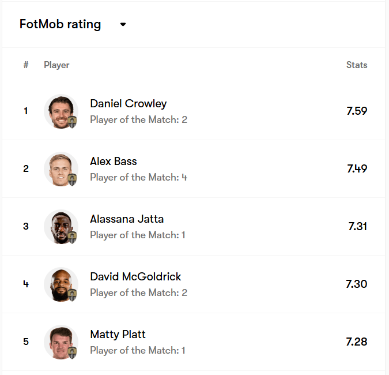
Task: Click club badge on Daniel Crowley's avatar
Action: [x=72, y=122]
